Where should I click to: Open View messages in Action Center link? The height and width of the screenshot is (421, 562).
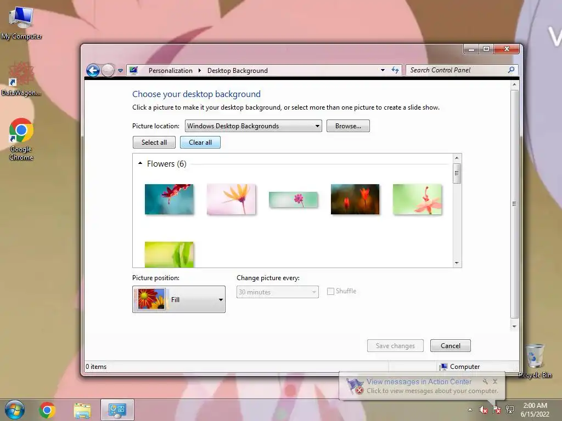point(419,382)
